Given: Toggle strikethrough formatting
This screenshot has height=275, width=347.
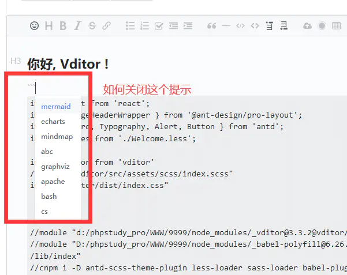Looking at the screenshot, I should [x=92, y=26].
